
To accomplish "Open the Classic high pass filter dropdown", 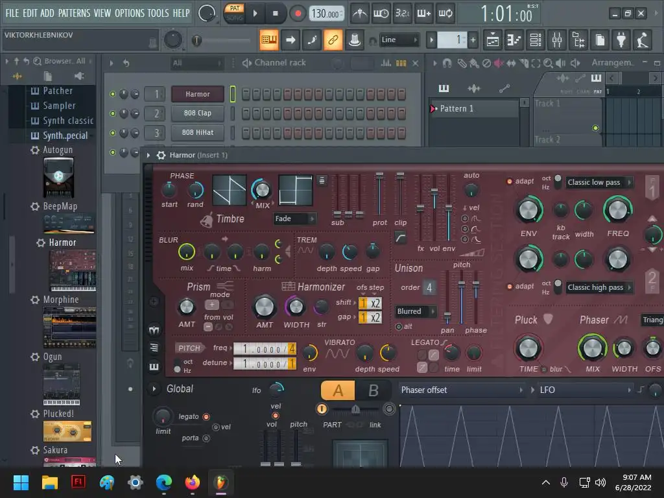I will [600, 287].
